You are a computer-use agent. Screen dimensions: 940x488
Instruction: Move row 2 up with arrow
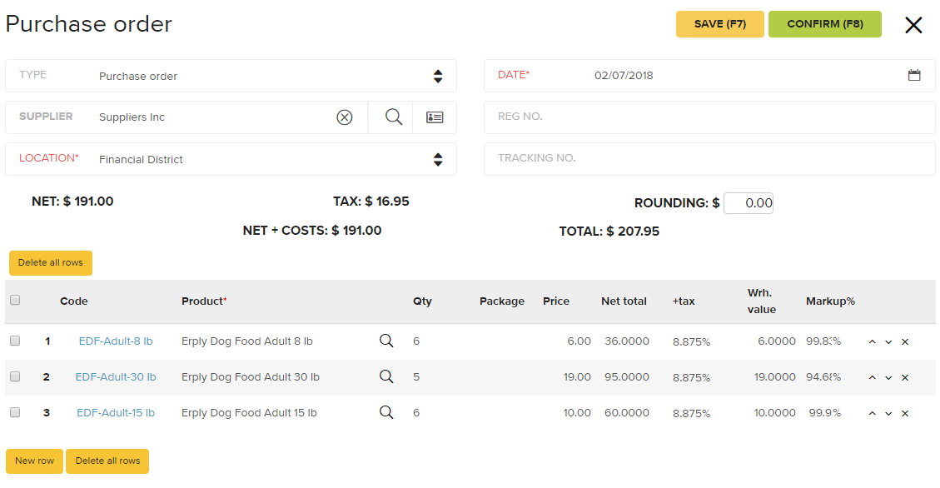click(x=872, y=377)
